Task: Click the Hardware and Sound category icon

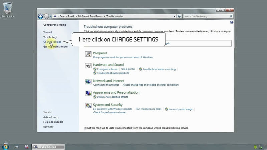Action: 88,65
